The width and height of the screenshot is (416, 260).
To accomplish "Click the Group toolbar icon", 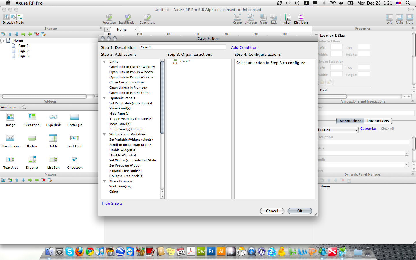I will [x=237, y=17].
